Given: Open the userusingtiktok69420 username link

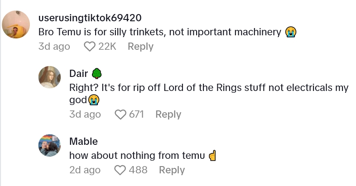Looking at the screenshot, I should pyautogui.click(x=90, y=18).
